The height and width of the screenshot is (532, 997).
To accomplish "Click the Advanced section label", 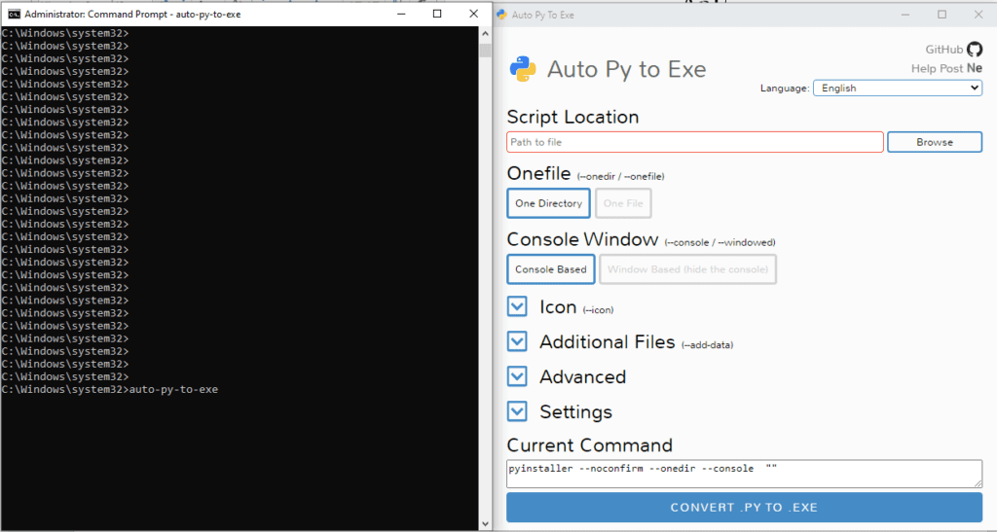I will [x=583, y=377].
